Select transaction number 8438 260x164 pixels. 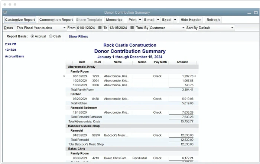coord(95,99)
